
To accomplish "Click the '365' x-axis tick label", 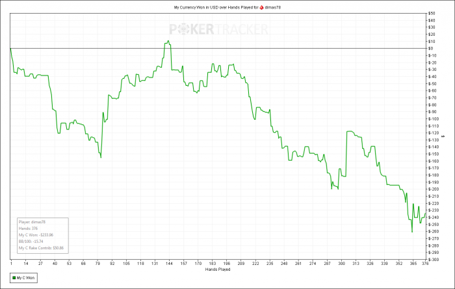I will pyautogui.click(x=413, y=264).
